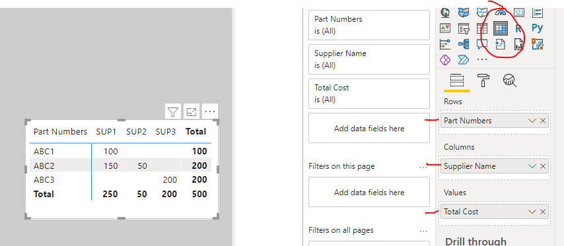Click Add data fields under Filters on this page

click(369, 192)
